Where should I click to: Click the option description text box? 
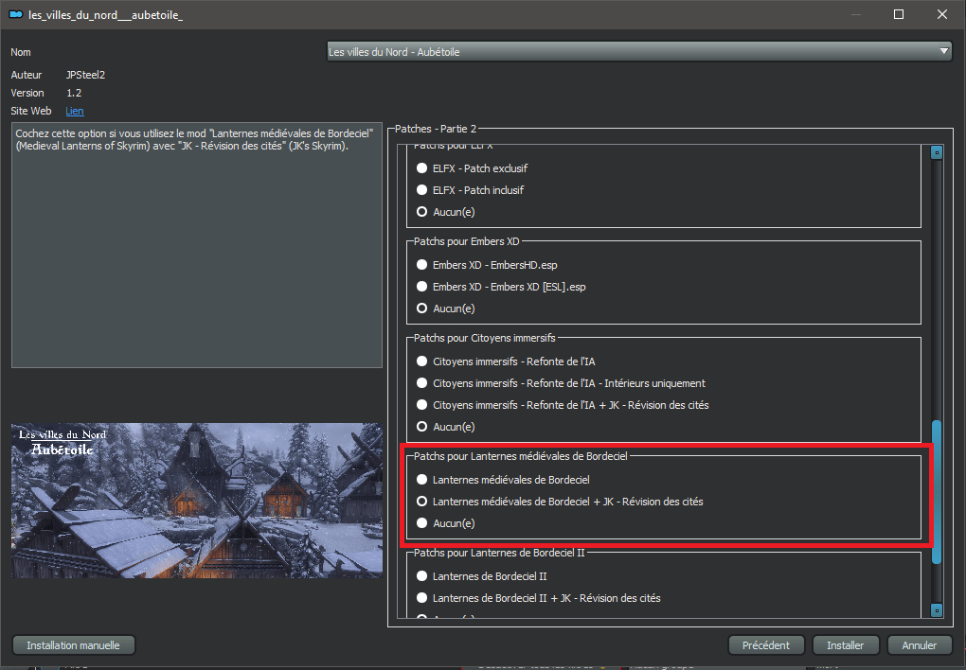[197, 245]
